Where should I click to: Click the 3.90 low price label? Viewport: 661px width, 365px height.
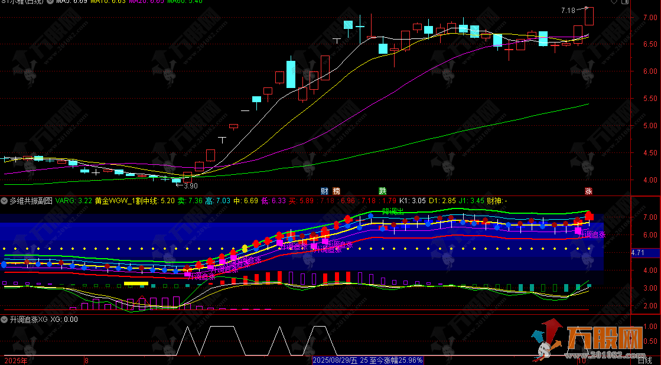click(x=191, y=186)
